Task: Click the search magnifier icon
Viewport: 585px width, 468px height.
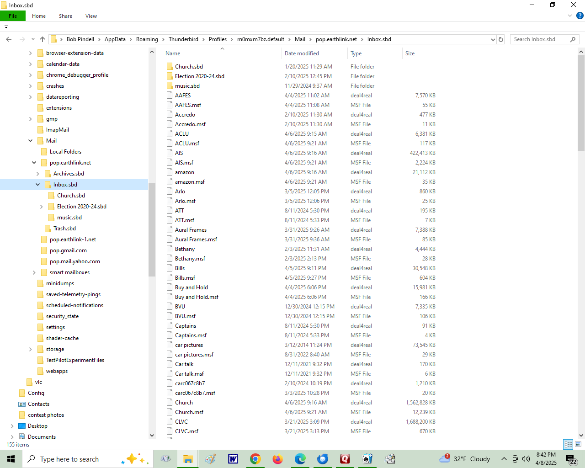Action: 573,39
